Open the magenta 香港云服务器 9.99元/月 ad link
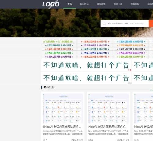The width and height of the screenshot is (153, 141). [131, 53]
